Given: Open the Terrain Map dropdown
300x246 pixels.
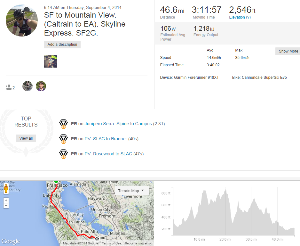Looking at the screenshot, I should (131, 191).
